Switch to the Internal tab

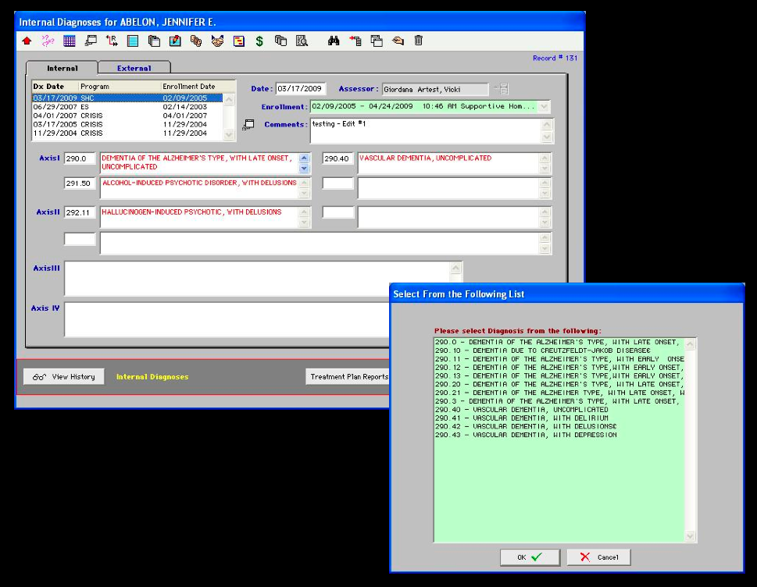pyautogui.click(x=62, y=68)
